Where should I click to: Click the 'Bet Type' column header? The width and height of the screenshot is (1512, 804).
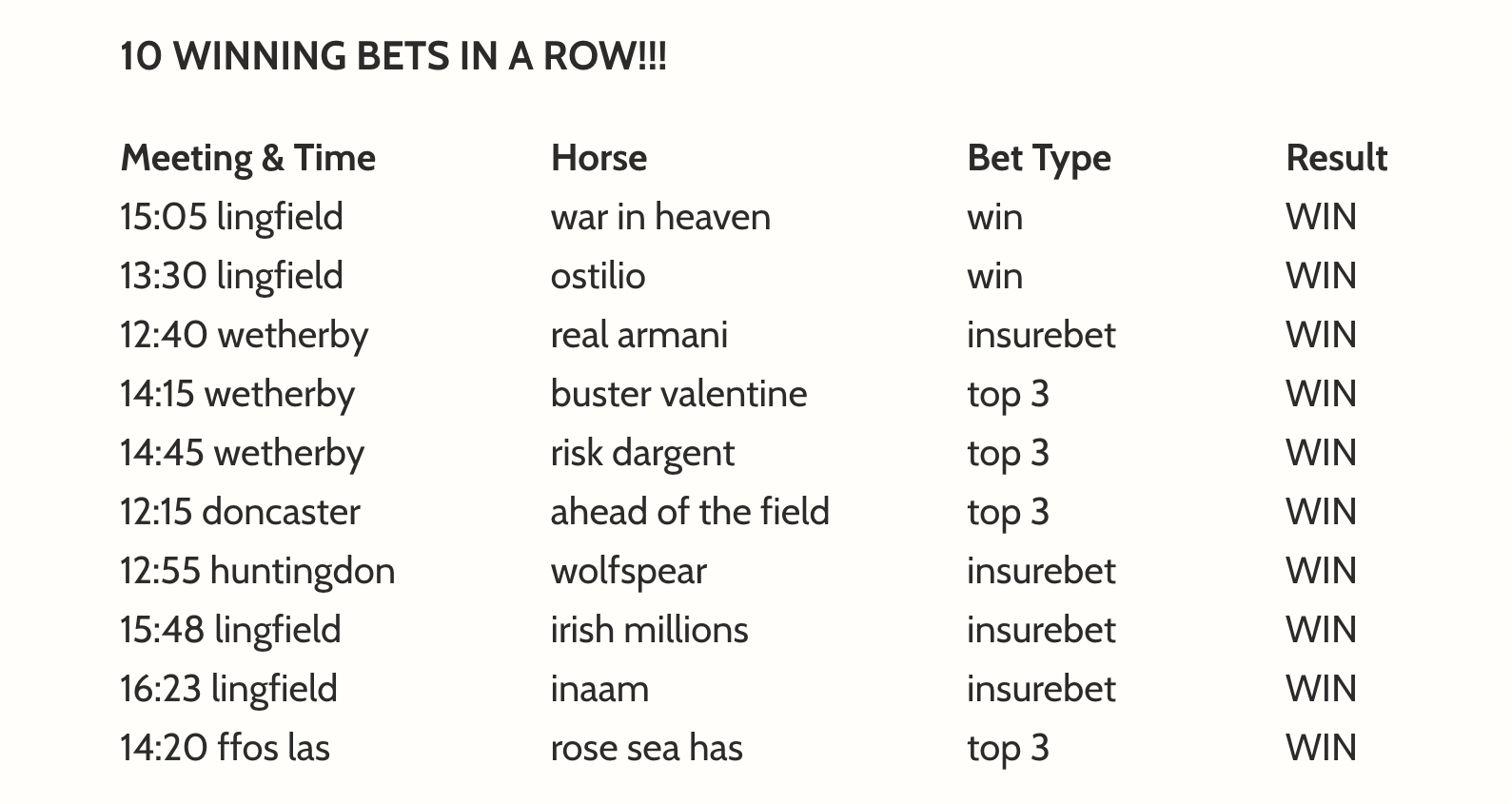1038,158
